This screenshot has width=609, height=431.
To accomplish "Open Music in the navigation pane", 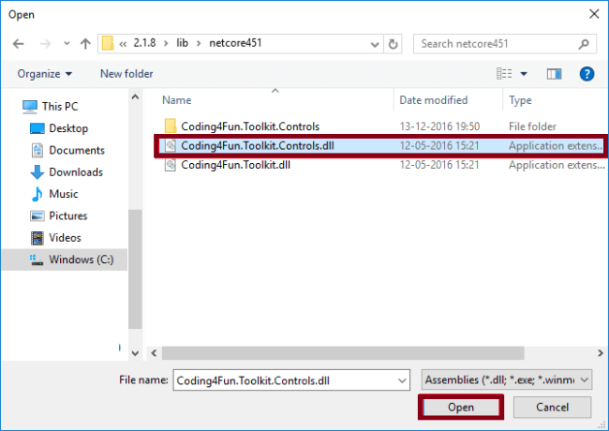I will coord(64,194).
